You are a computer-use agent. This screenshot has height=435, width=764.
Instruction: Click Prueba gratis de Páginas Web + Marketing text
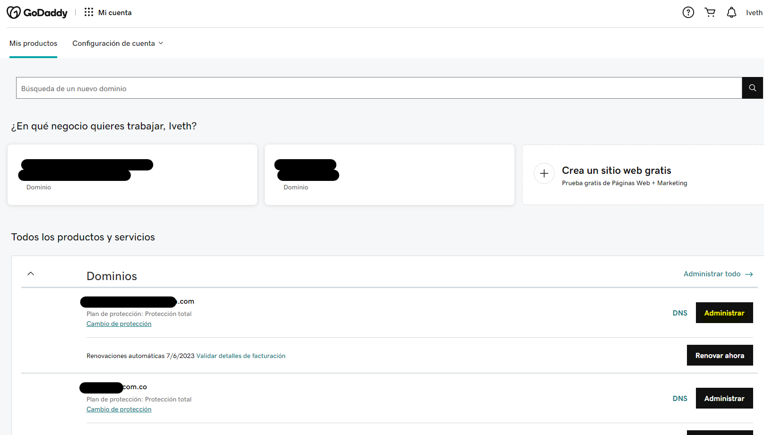click(625, 183)
